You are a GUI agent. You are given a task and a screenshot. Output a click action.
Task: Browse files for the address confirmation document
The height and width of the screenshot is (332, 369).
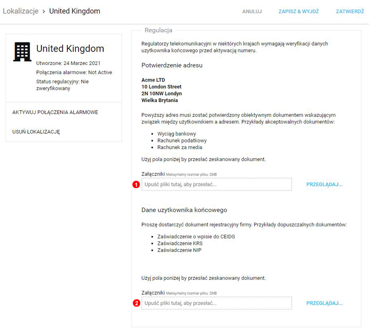(324, 184)
